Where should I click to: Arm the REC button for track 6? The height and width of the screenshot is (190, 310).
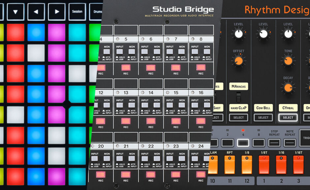(x=151, y=68)
